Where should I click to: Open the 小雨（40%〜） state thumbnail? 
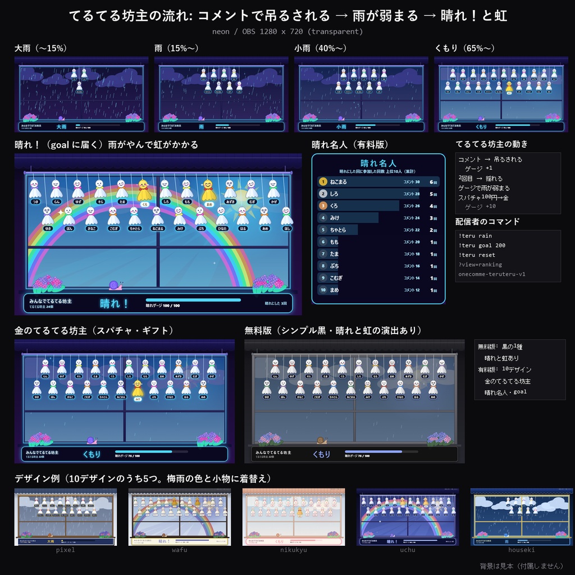[x=361, y=94]
